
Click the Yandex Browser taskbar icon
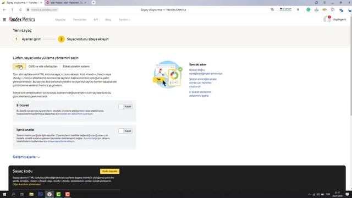coord(50,194)
